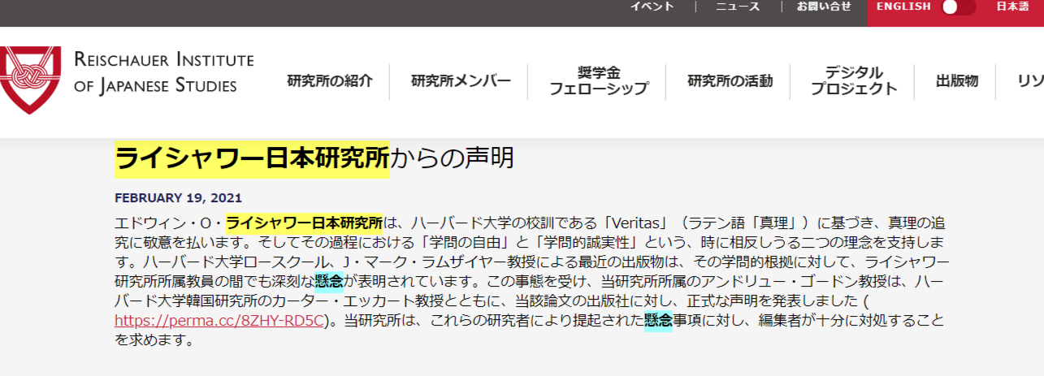
Task: Click the Reischauer Institute of Japanese Studies text
Action: [163, 73]
